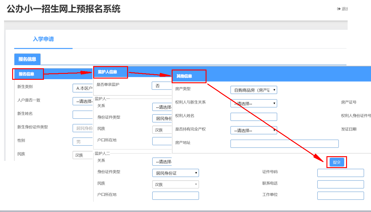Open the 是否持有完全产权 dropdown
The width and height of the screenshot is (371, 212).
[254, 130]
